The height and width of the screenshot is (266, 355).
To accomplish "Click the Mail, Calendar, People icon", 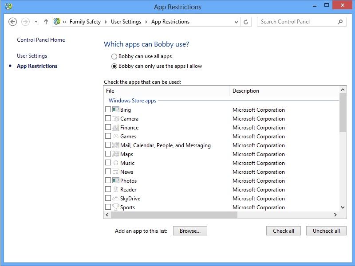I will pos(116,145).
